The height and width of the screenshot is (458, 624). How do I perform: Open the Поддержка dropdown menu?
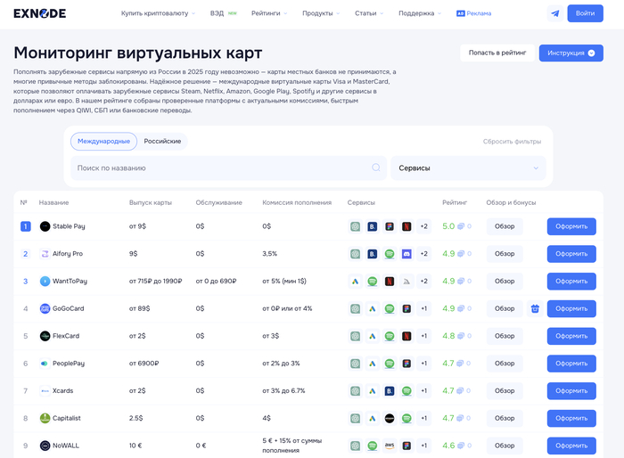(x=420, y=13)
